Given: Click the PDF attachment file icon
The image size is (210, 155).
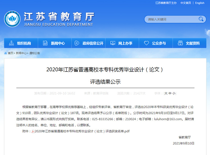Looking at the screenshot, I should coord(33,131).
